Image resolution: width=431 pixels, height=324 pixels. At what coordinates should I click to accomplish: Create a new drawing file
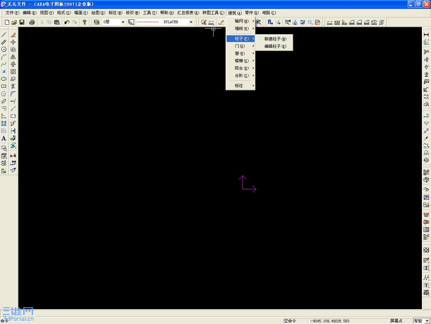7,22
